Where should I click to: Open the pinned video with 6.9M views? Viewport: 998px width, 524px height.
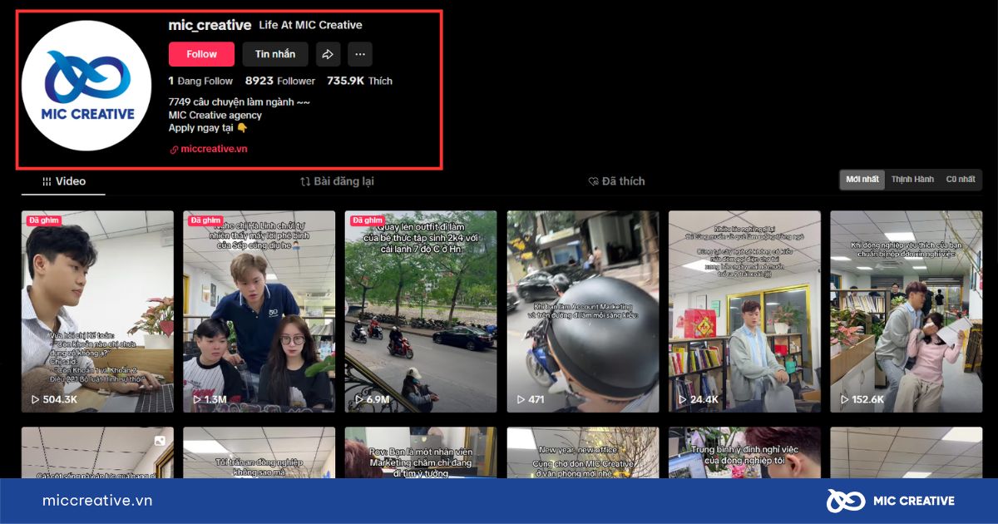[421, 311]
